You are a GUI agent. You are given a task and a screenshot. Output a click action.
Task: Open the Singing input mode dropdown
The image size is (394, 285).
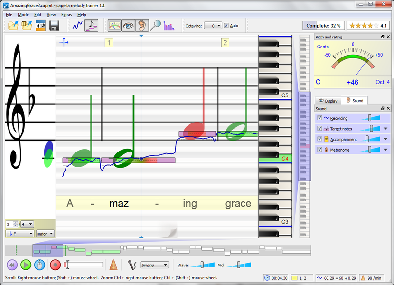(x=155, y=265)
